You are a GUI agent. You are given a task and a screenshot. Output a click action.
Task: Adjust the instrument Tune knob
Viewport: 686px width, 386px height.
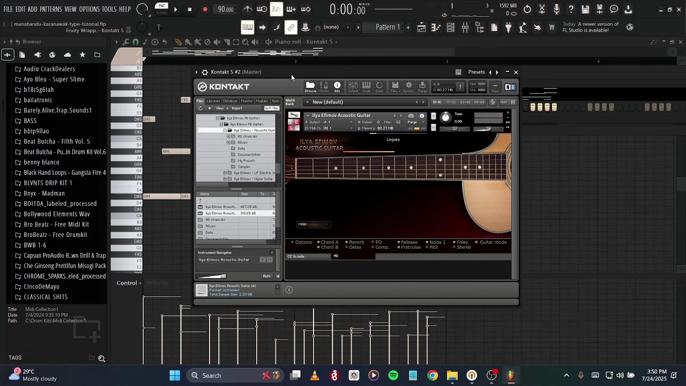point(446,118)
